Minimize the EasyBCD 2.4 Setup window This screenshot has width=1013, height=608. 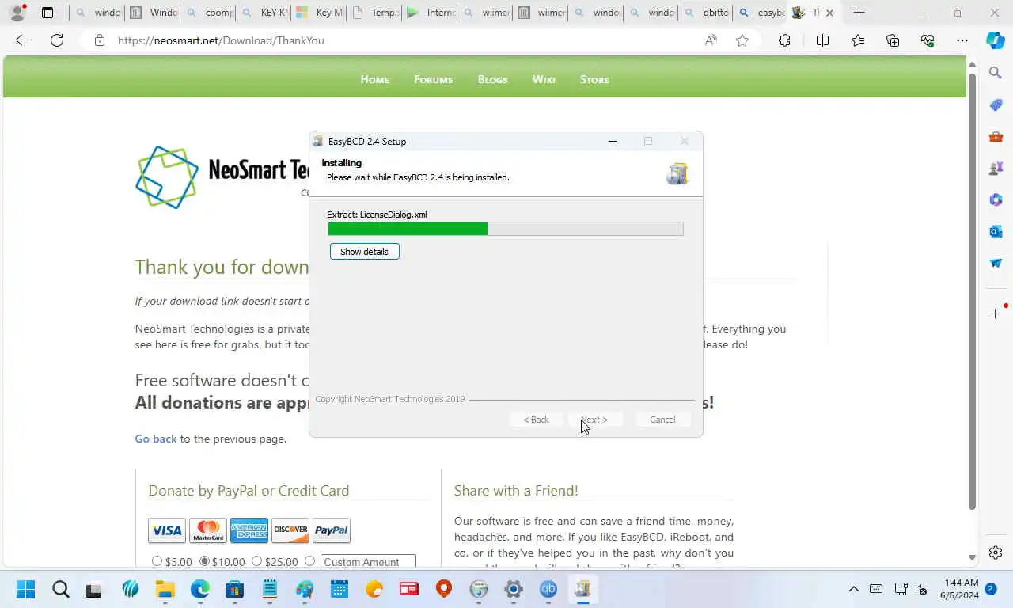[x=612, y=141]
